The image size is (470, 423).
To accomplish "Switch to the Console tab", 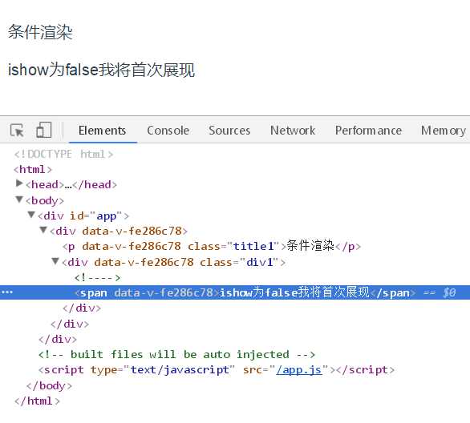I will [x=168, y=131].
